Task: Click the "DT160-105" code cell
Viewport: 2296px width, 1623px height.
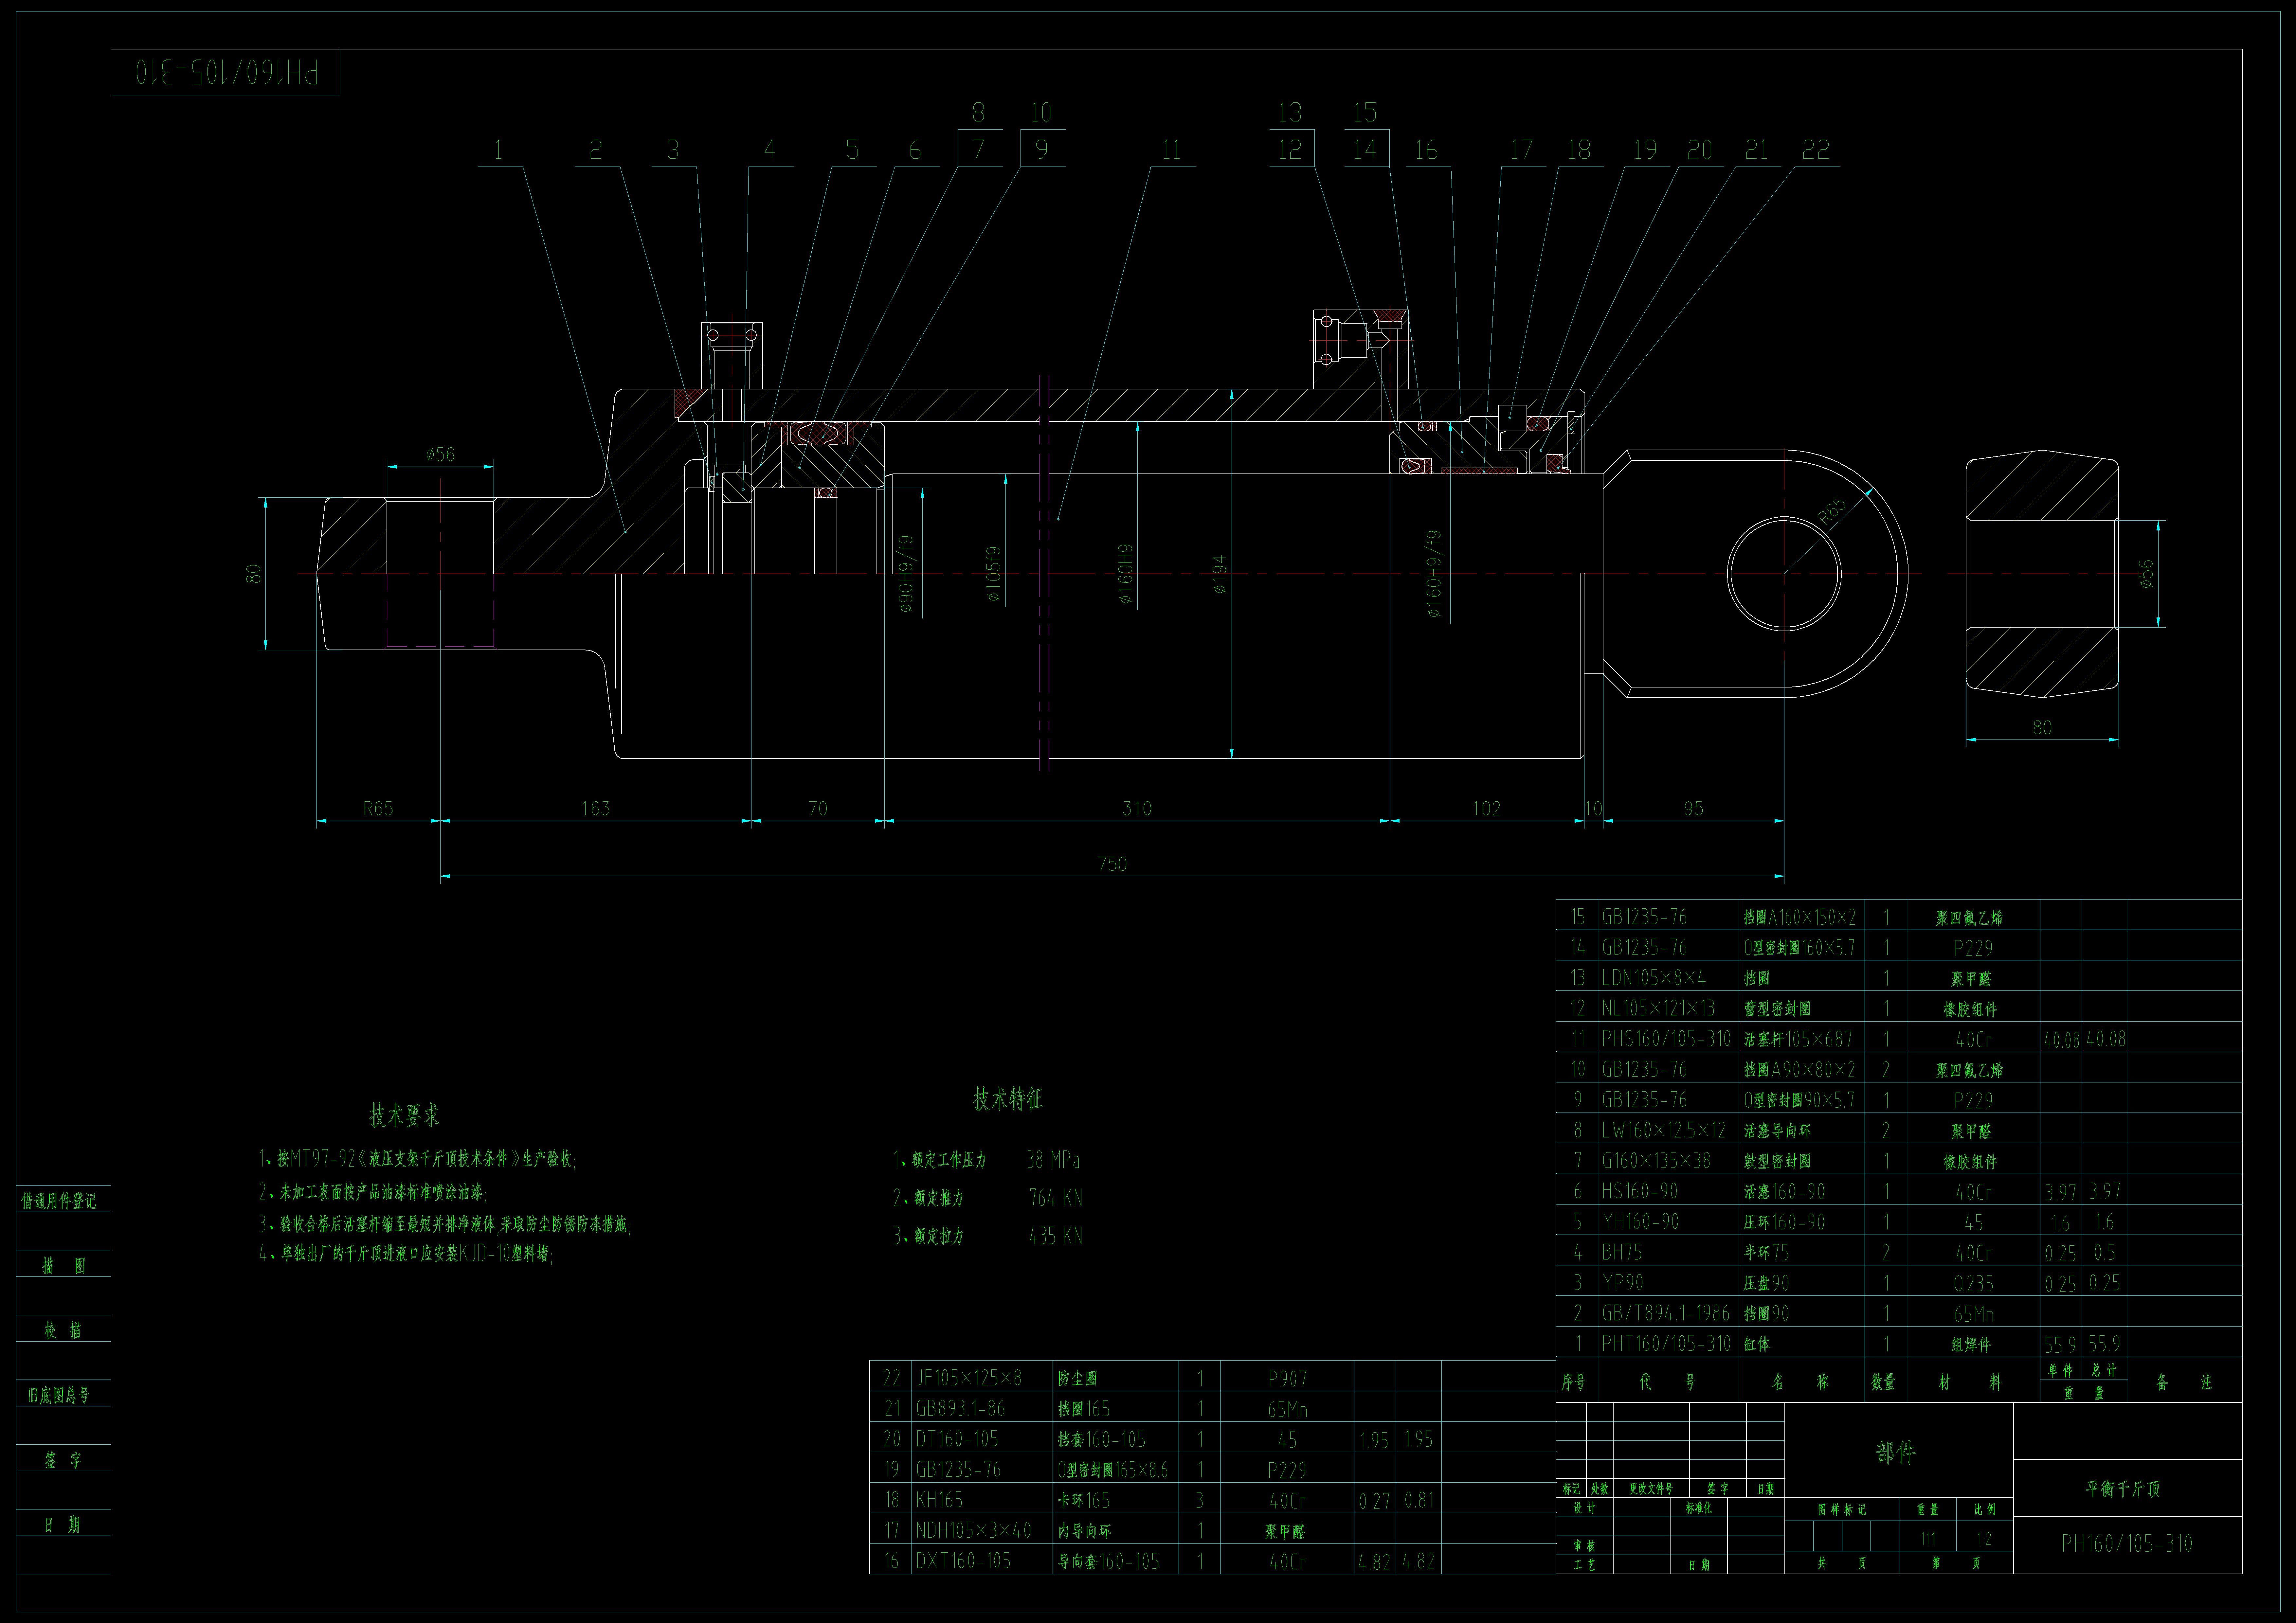Action: [x=957, y=1439]
